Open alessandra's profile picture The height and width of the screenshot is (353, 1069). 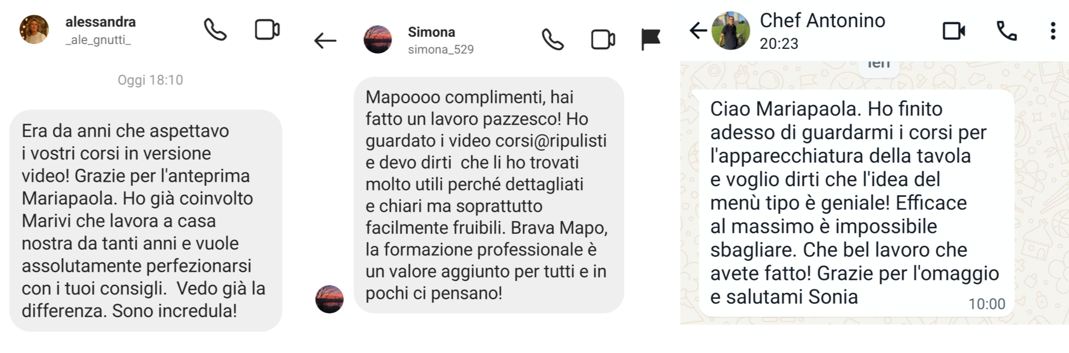point(34,29)
